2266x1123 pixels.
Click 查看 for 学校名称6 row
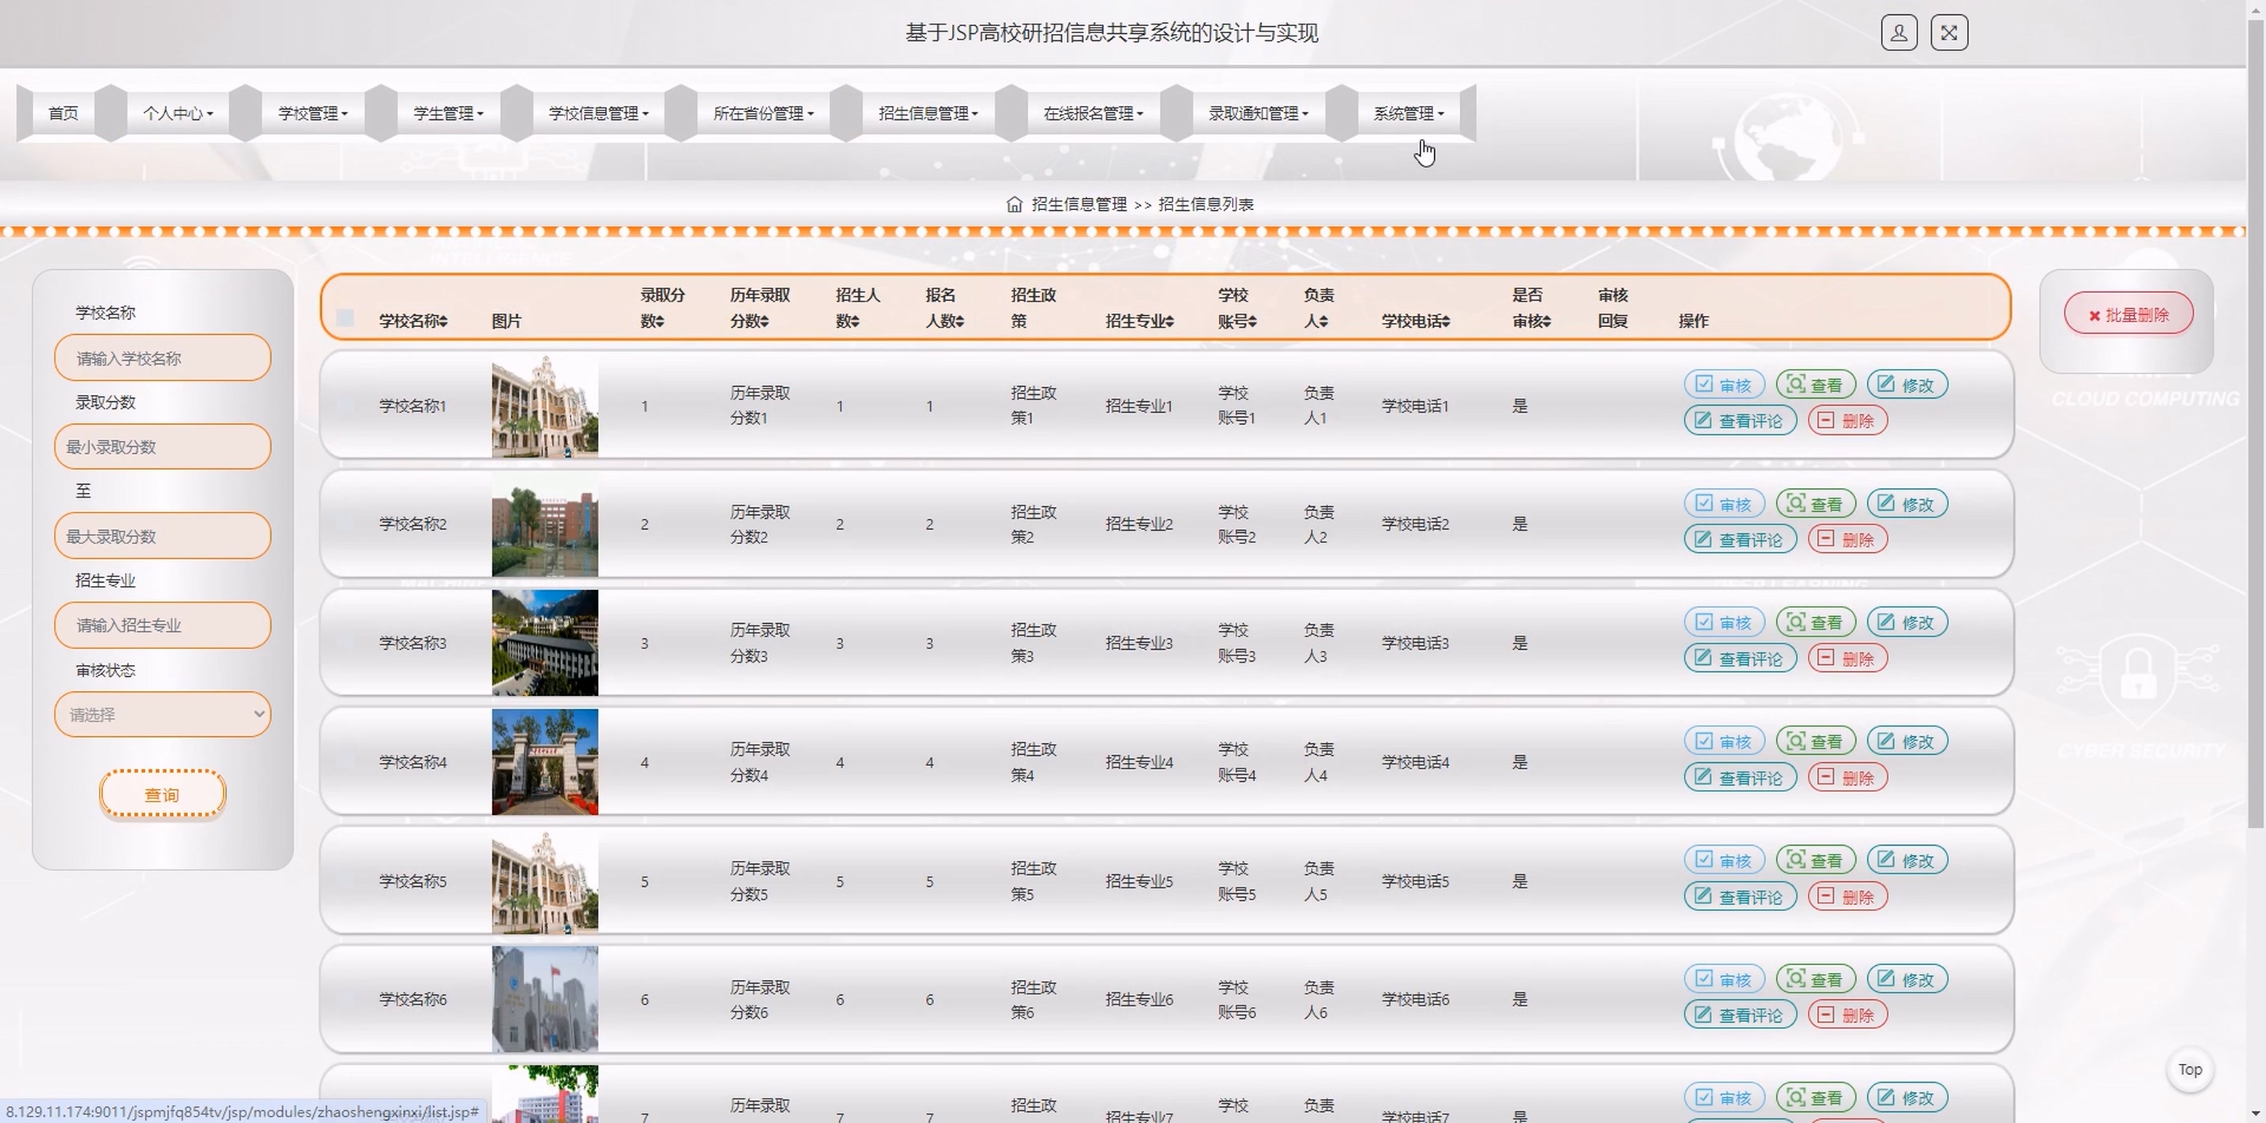[x=1816, y=979]
